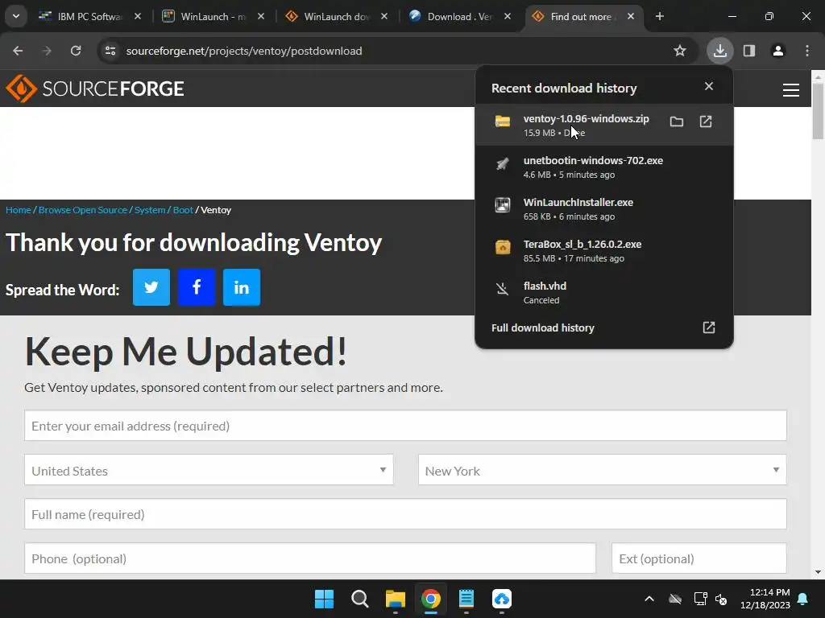This screenshot has height=618, width=825.
Task: Click the ventoy-1.0.96-windows.zip file name
Action: point(587,119)
